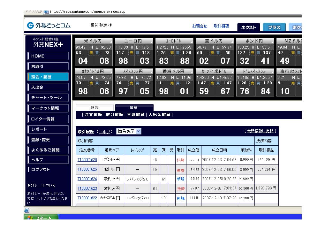Open the ヘルプ link beside 取引履歴

pyautogui.click(x=104, y=132)
